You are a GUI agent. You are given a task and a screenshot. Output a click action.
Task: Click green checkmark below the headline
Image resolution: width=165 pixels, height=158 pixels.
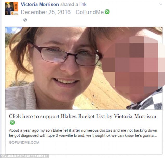[x=12, y=122]
